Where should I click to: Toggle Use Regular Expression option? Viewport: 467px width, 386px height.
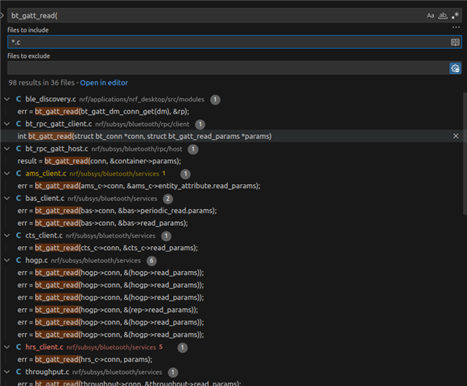pos(455,15)
